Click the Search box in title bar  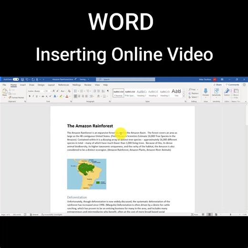tap(125, 79)
